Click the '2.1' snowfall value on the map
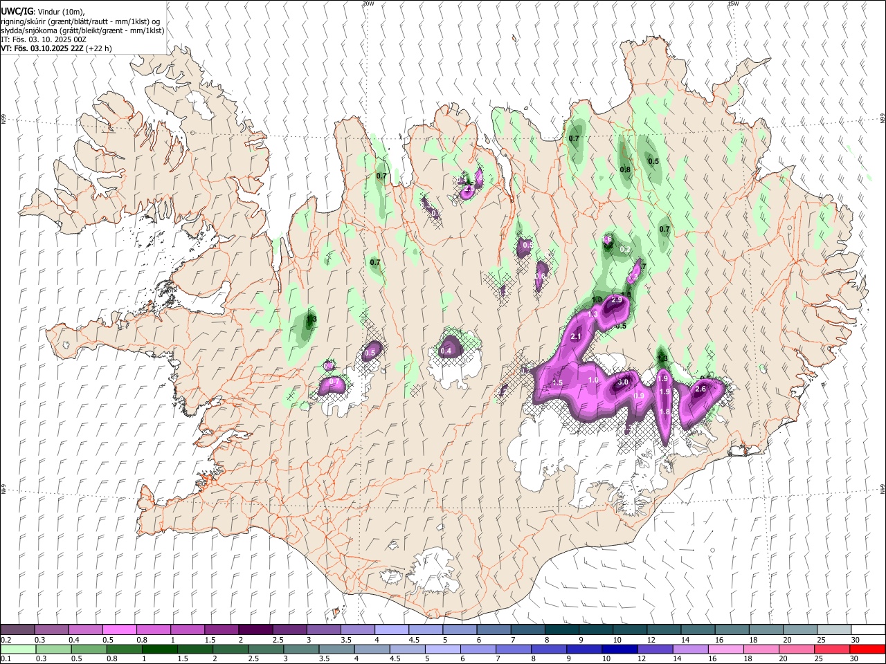 576,337
